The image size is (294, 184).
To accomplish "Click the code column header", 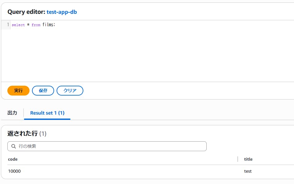I will 13,159.
